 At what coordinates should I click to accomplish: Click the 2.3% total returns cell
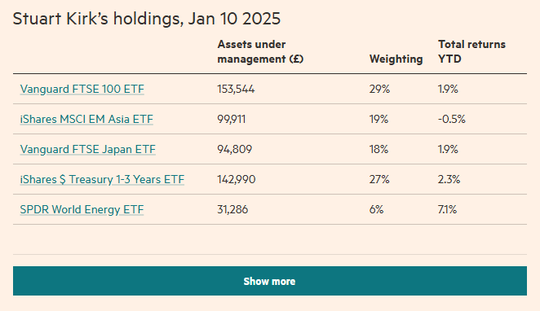pos(449,179)
